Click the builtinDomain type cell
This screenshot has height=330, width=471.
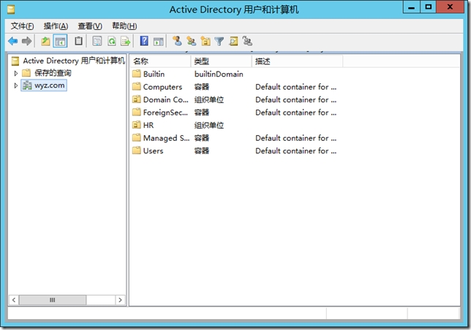point(219,74)
